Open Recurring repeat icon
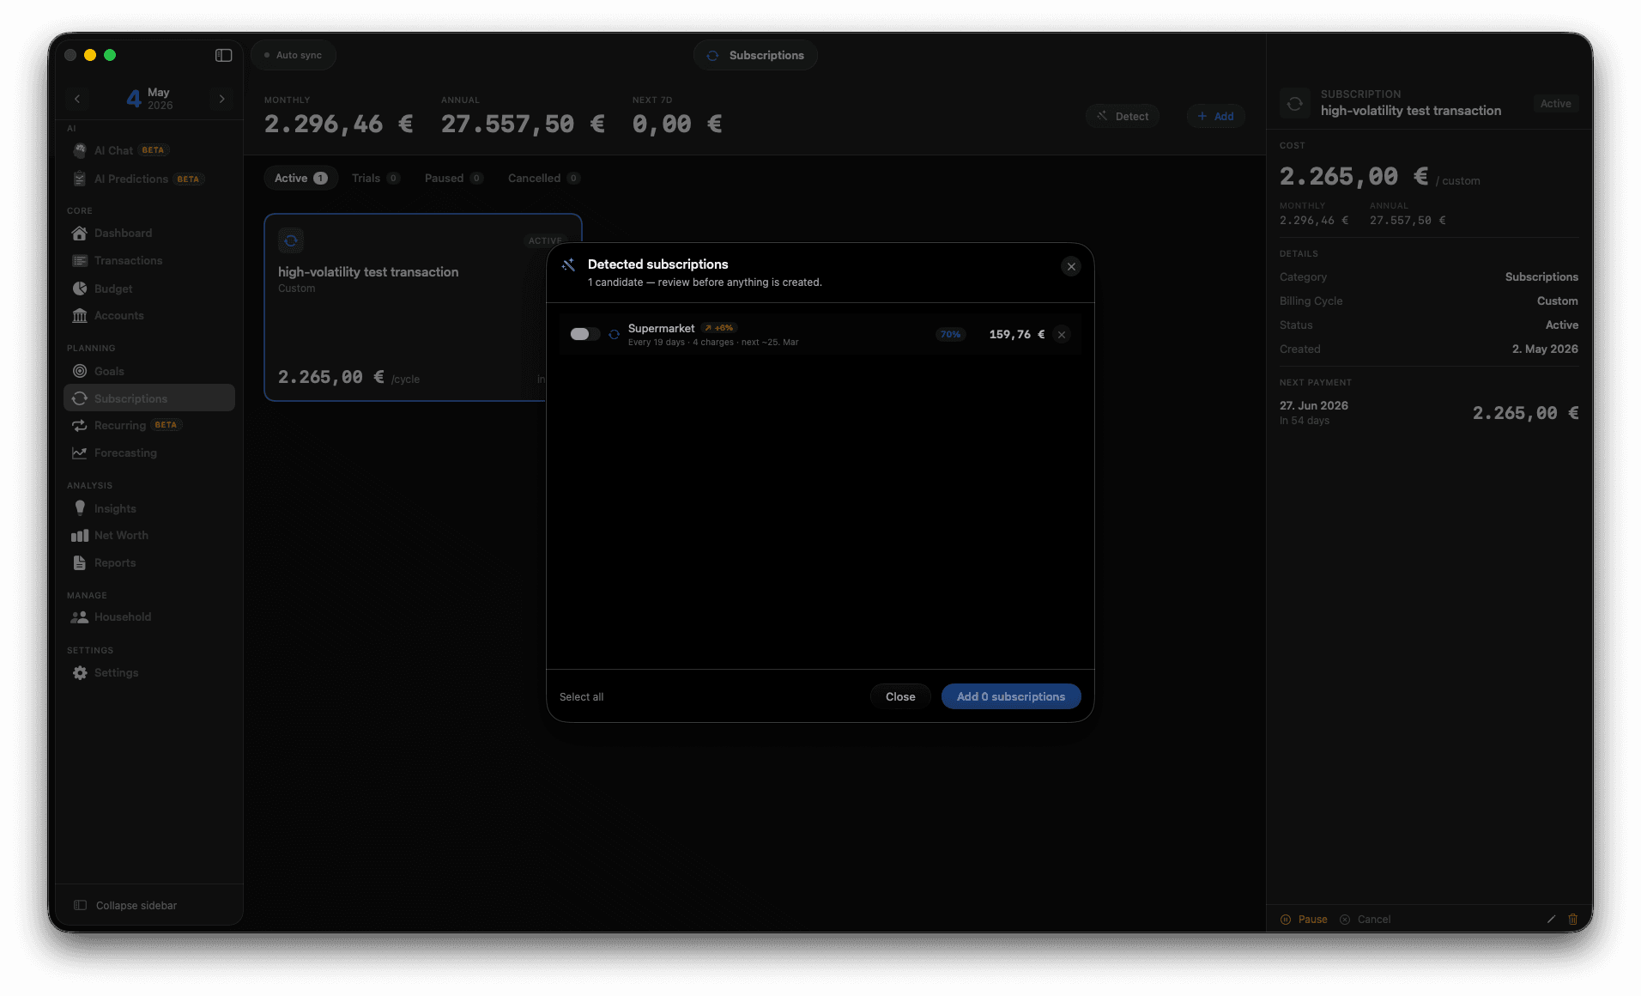The width and height of the screenshot is (1641, 996). [80, 426]
